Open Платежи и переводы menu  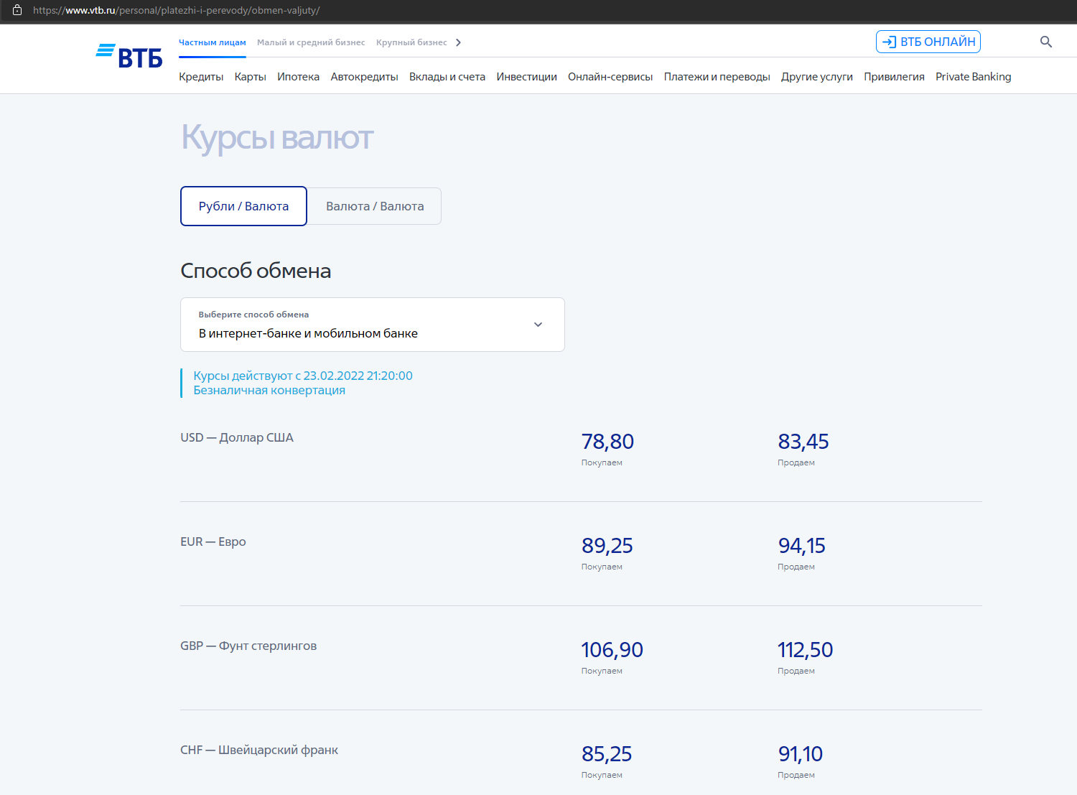[x=717, y=77]
